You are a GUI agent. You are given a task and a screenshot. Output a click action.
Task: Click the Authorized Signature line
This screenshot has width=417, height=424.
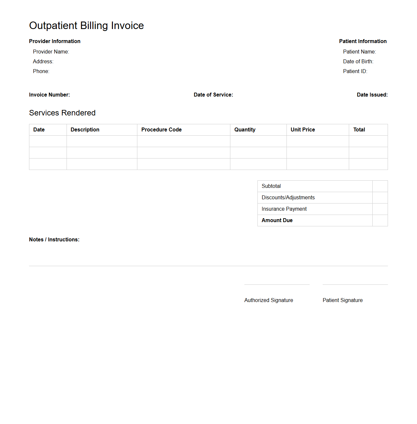tap(277, 285)
